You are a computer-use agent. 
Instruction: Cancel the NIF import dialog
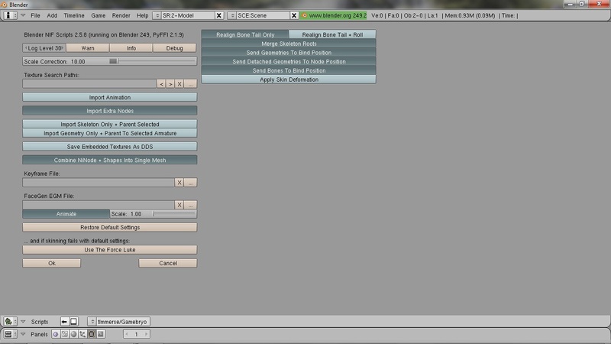(168, 263)
